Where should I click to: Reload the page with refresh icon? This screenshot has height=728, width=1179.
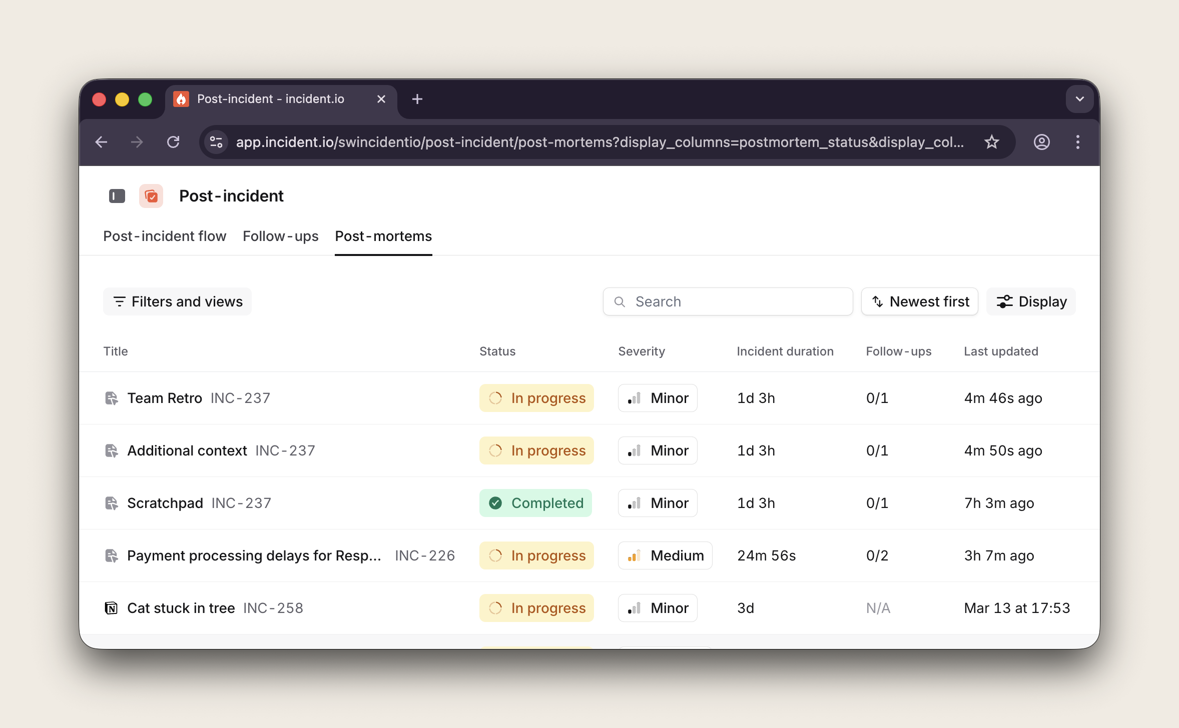coord(173,142)
